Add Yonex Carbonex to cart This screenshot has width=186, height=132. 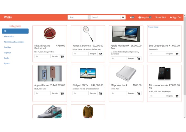[x=100, y=54]
